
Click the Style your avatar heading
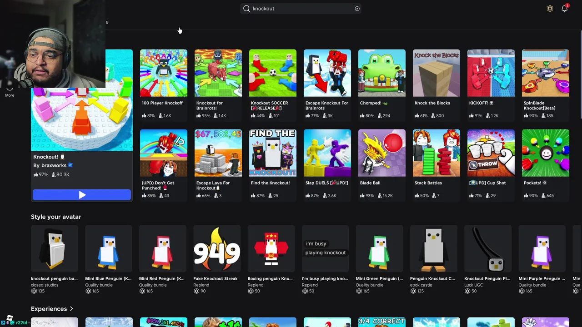point(56,217)
